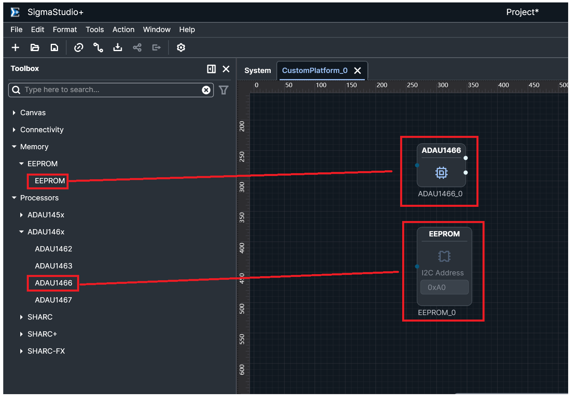Click the download toolbar icon
This screenshot has height=397, width=571.
tap(118, 47)
